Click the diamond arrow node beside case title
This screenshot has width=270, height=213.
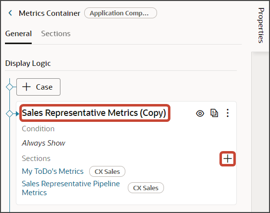[x=12, y=113]
